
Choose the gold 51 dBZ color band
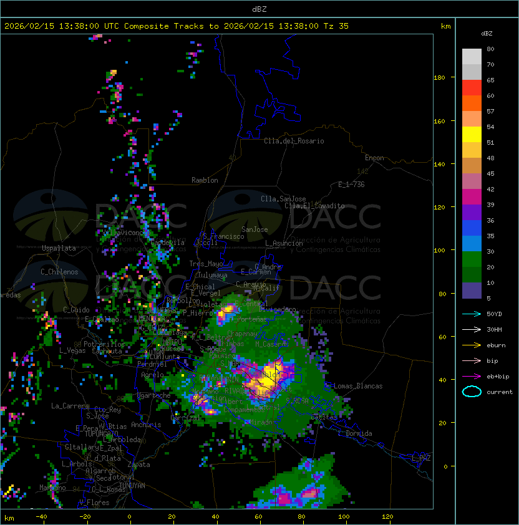pos(472,150)
